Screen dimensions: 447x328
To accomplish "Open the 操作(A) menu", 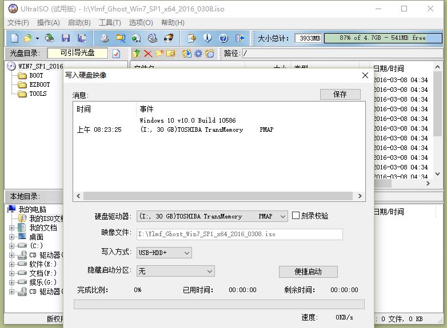I will 49,23.
